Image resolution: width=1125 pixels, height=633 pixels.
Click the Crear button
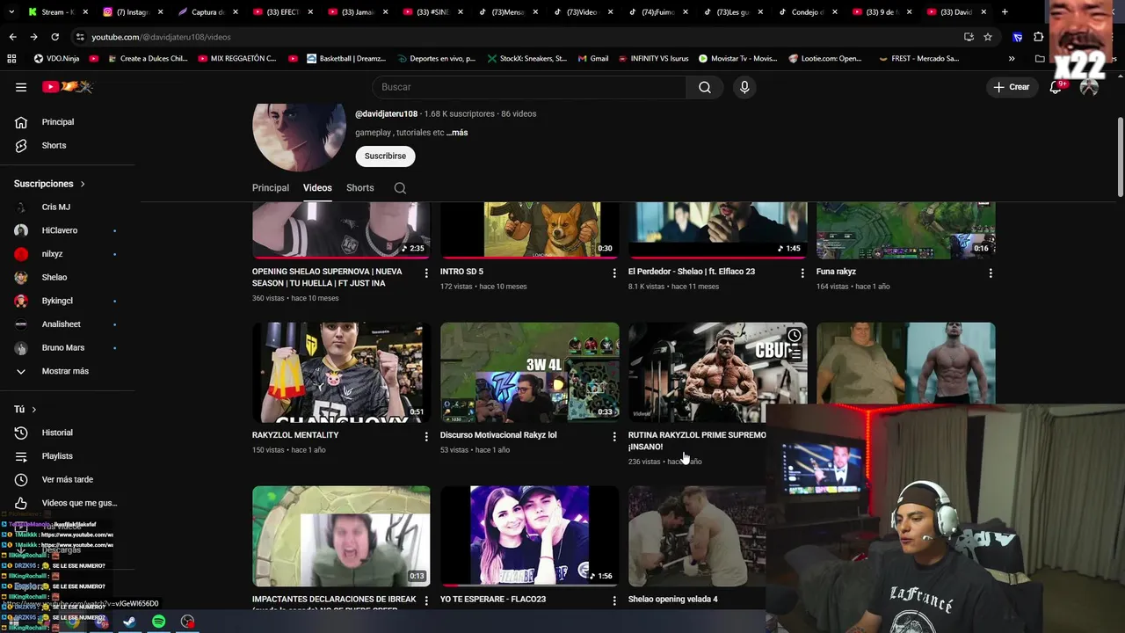[1011, 87]
